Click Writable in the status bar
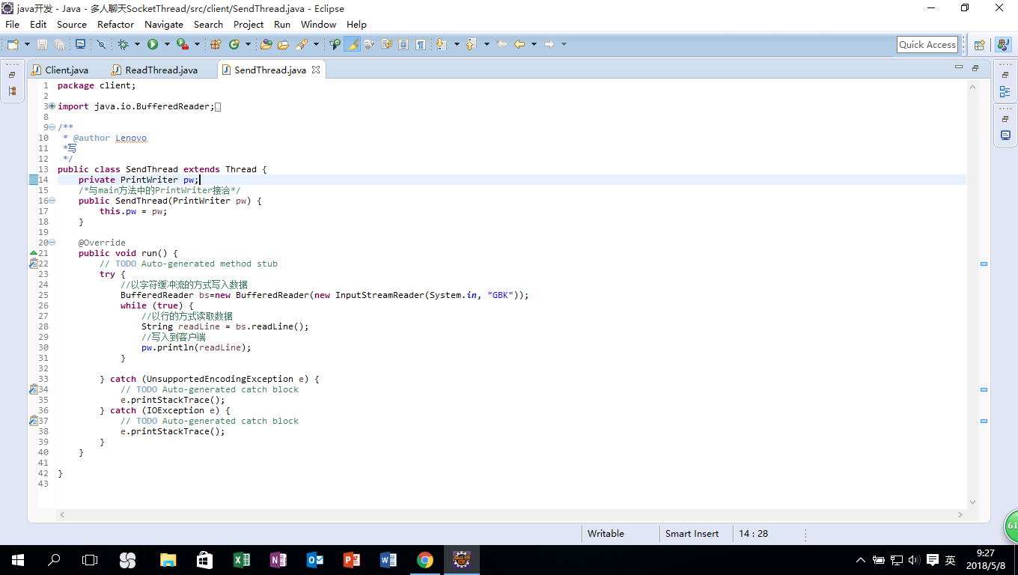This screenshot has width=1018, height=575. pyautogui.click(x=606, y=534)
